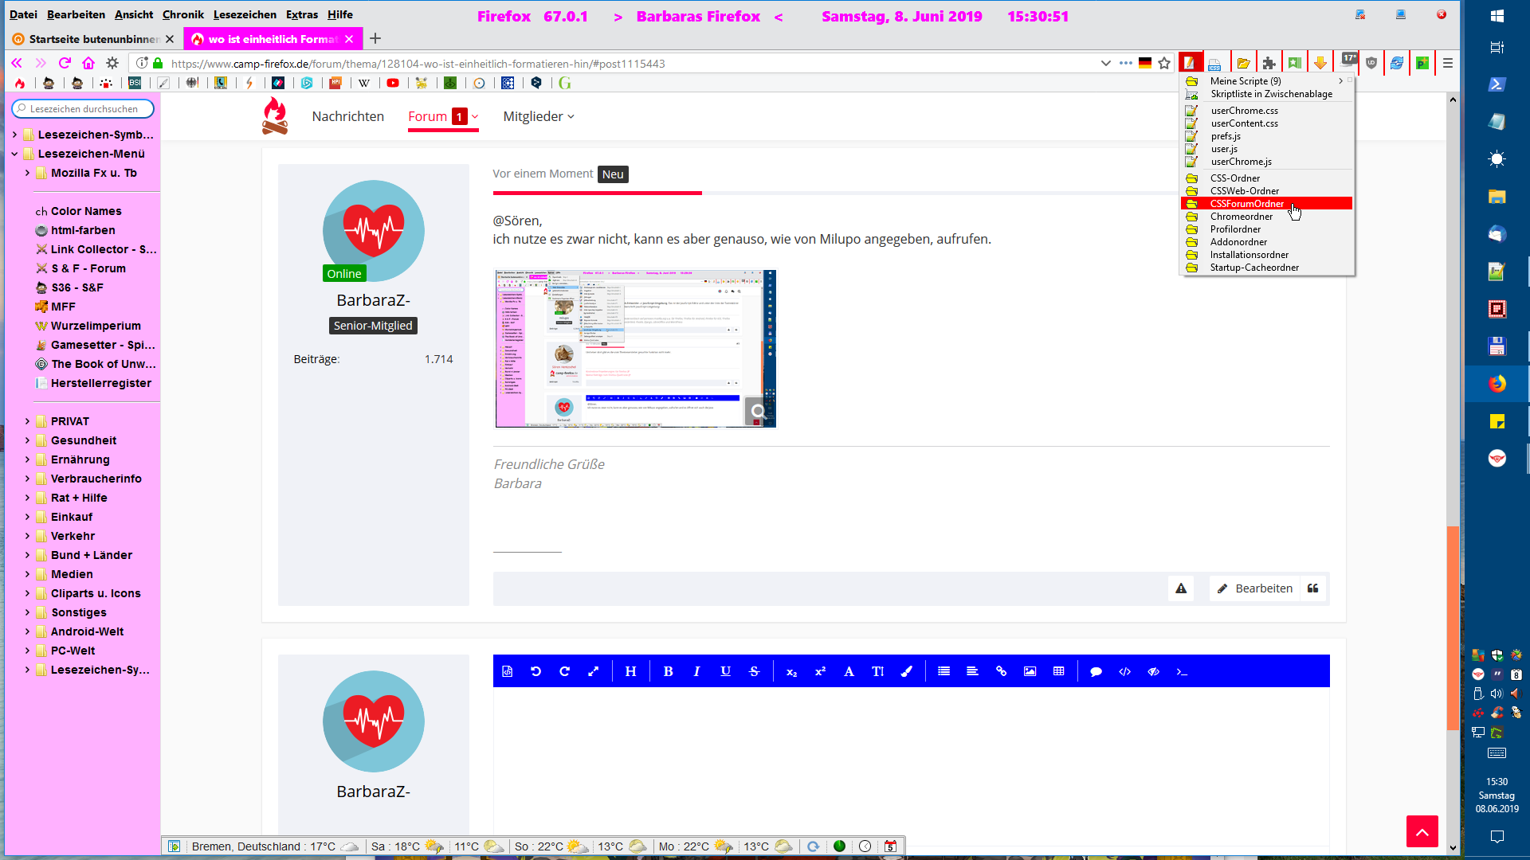This screenshot has height=860, width=1530.
Task: Bookmark page with star icon
Action: coord(1164,63)
